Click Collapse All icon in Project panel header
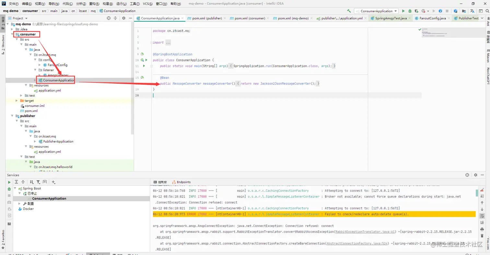The width and height of the screenshot is (490, 255). [115, 18]
